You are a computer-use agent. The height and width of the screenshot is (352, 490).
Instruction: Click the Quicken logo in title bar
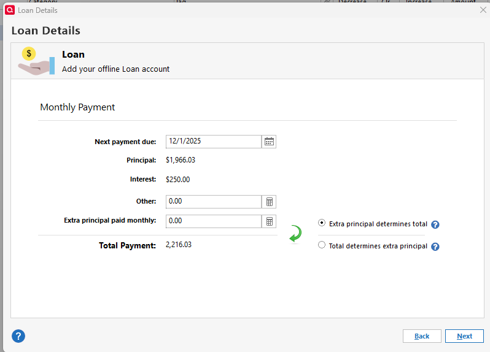tap(10, 10)
